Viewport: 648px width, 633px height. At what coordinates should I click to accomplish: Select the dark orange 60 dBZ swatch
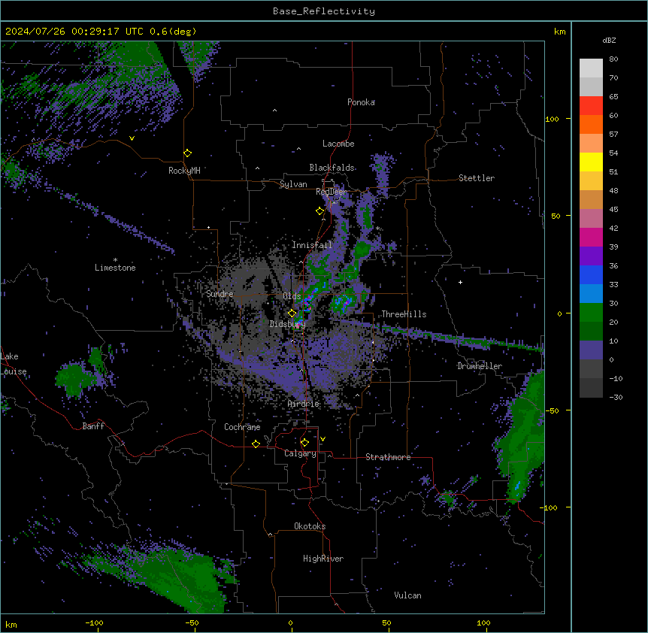[591, 125]
